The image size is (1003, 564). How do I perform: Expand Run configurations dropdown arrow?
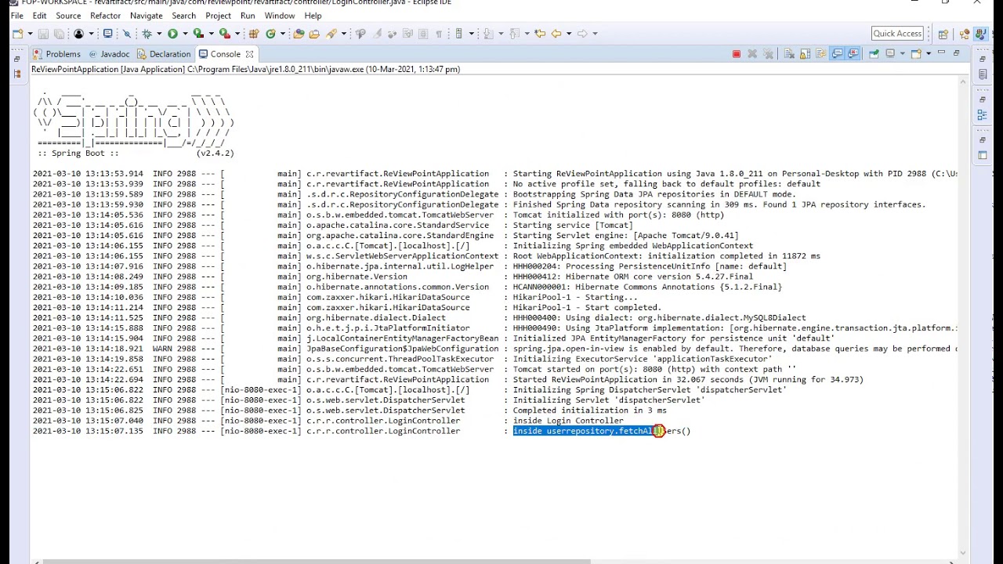(x=185, y=34)
